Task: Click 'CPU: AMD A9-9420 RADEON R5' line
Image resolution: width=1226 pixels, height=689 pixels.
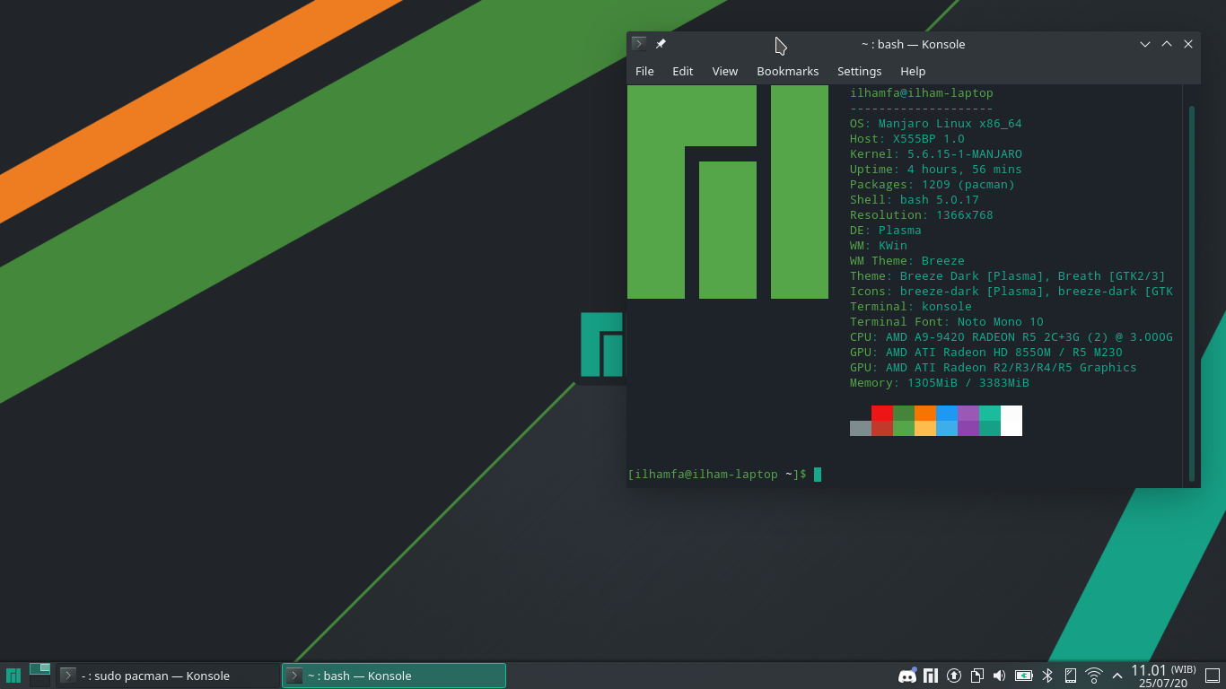Action: pyautogui.click(x=1011, y=336)
